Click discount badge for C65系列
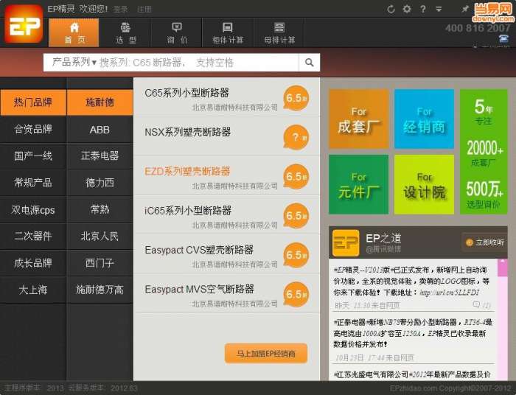This screenshot has width=516, height=395. coord(296,98)
